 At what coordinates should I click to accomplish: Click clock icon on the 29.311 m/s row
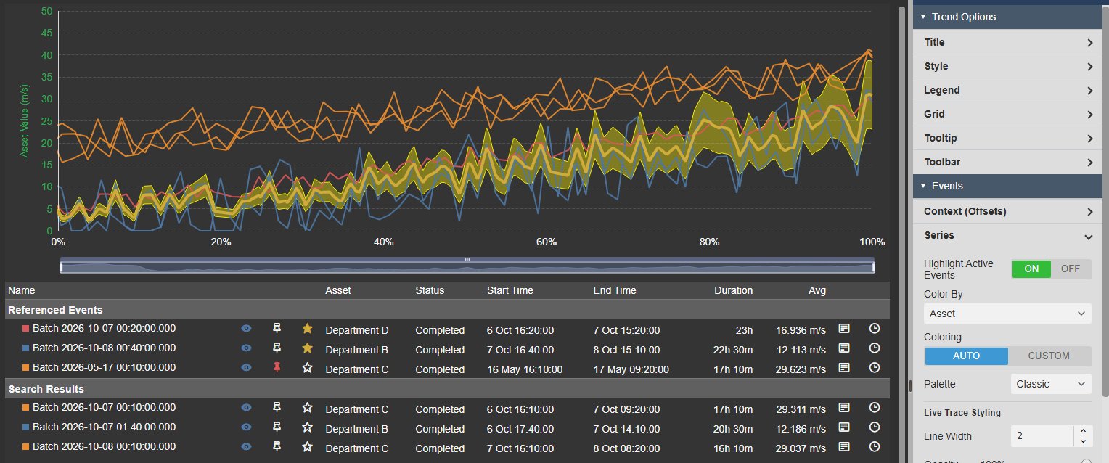coord(875,408)
